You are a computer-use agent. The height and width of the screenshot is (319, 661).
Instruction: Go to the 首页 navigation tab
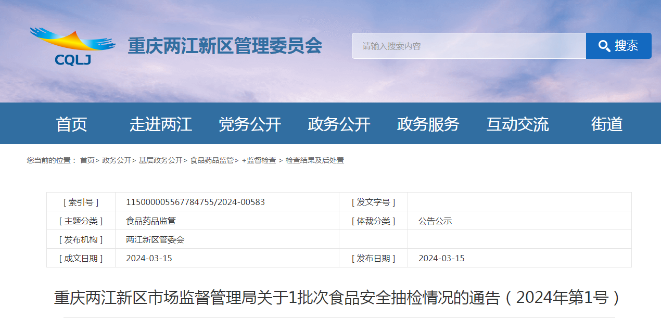(x=72, y=124)
